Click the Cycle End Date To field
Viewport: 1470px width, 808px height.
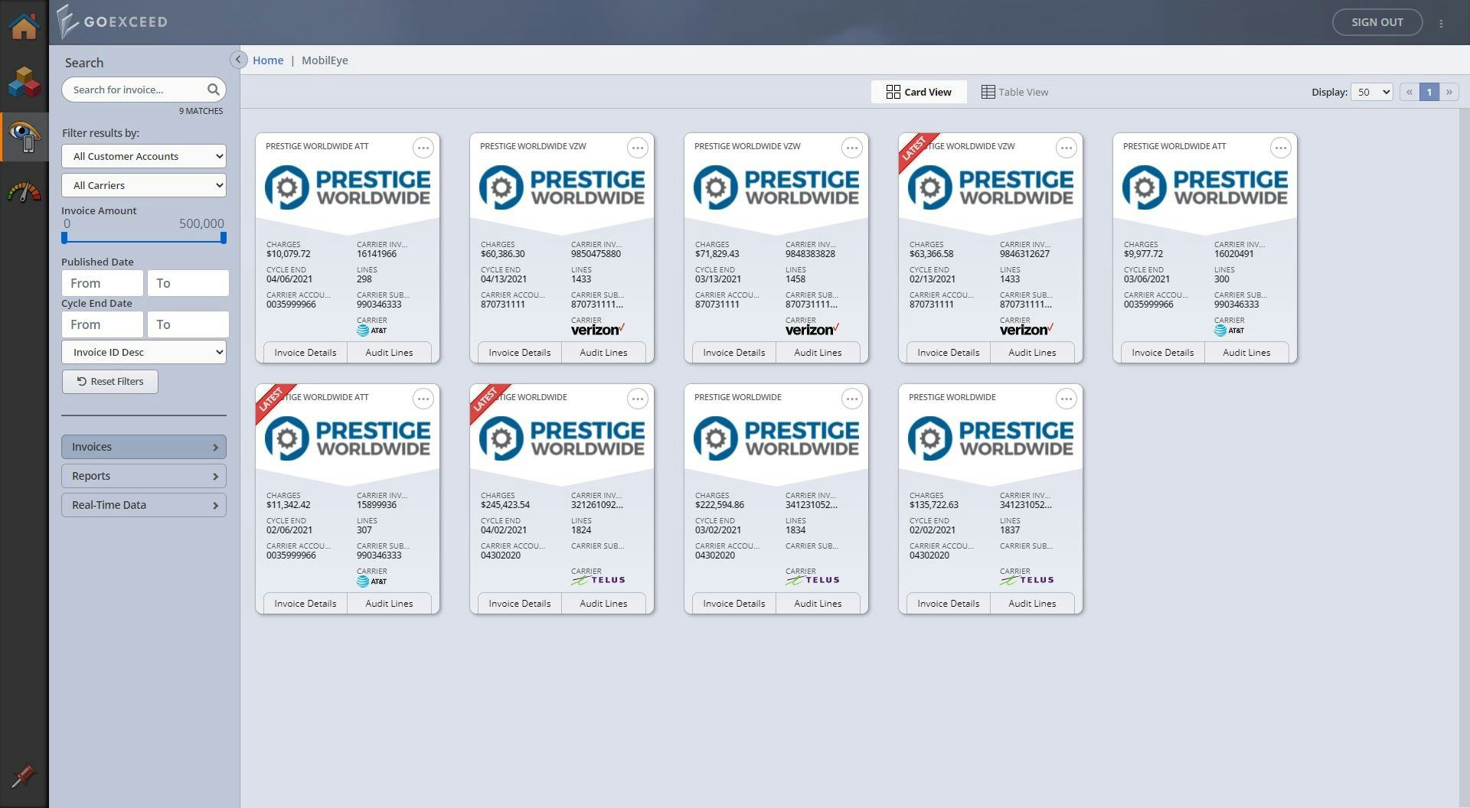[x=188, y=324]
